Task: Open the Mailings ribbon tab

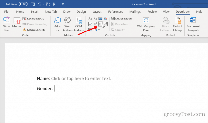Action: 135,12
